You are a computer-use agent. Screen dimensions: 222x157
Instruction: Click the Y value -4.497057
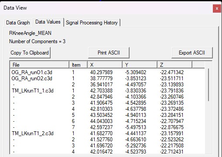coord(136,85)
